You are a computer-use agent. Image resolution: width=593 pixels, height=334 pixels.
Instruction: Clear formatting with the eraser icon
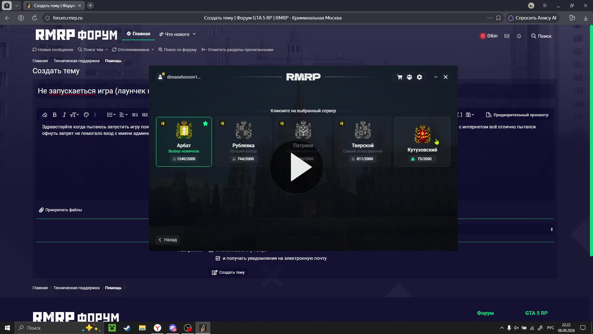pyautogui.click(x=45, y=115)
